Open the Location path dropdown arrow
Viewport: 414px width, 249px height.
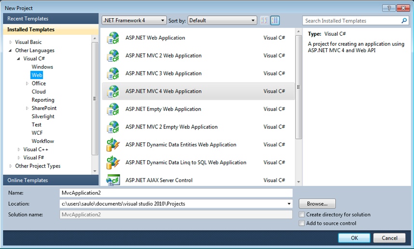pyautogui.click(x=289, y=204)
